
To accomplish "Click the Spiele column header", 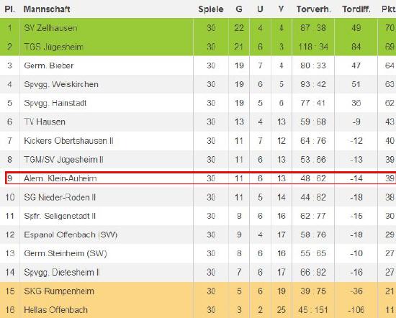I will point(211,9).
